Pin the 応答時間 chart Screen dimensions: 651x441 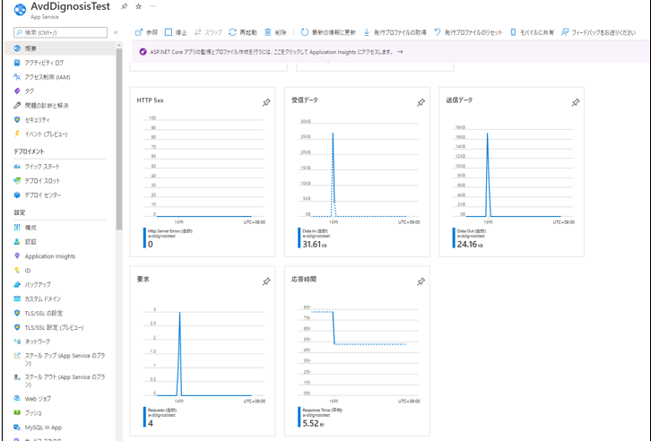(x=421, y=281)
